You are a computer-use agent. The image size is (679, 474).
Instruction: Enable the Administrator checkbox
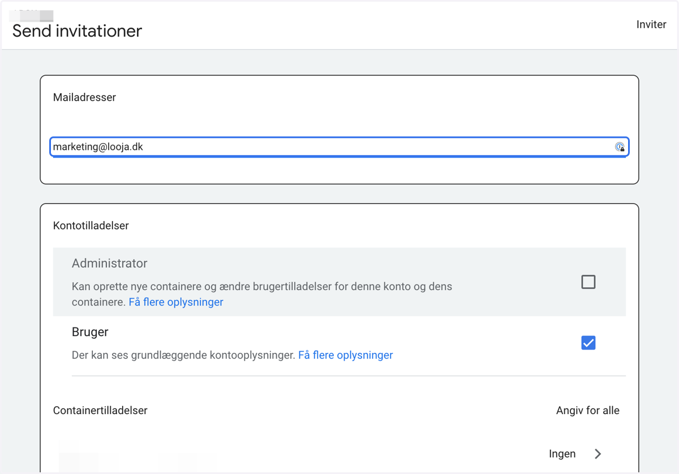[x=588, y=282]
